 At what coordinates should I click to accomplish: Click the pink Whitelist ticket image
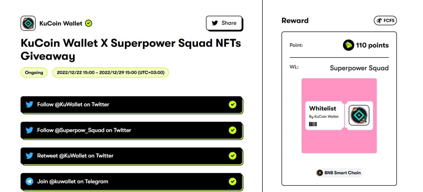click(339, 116)
